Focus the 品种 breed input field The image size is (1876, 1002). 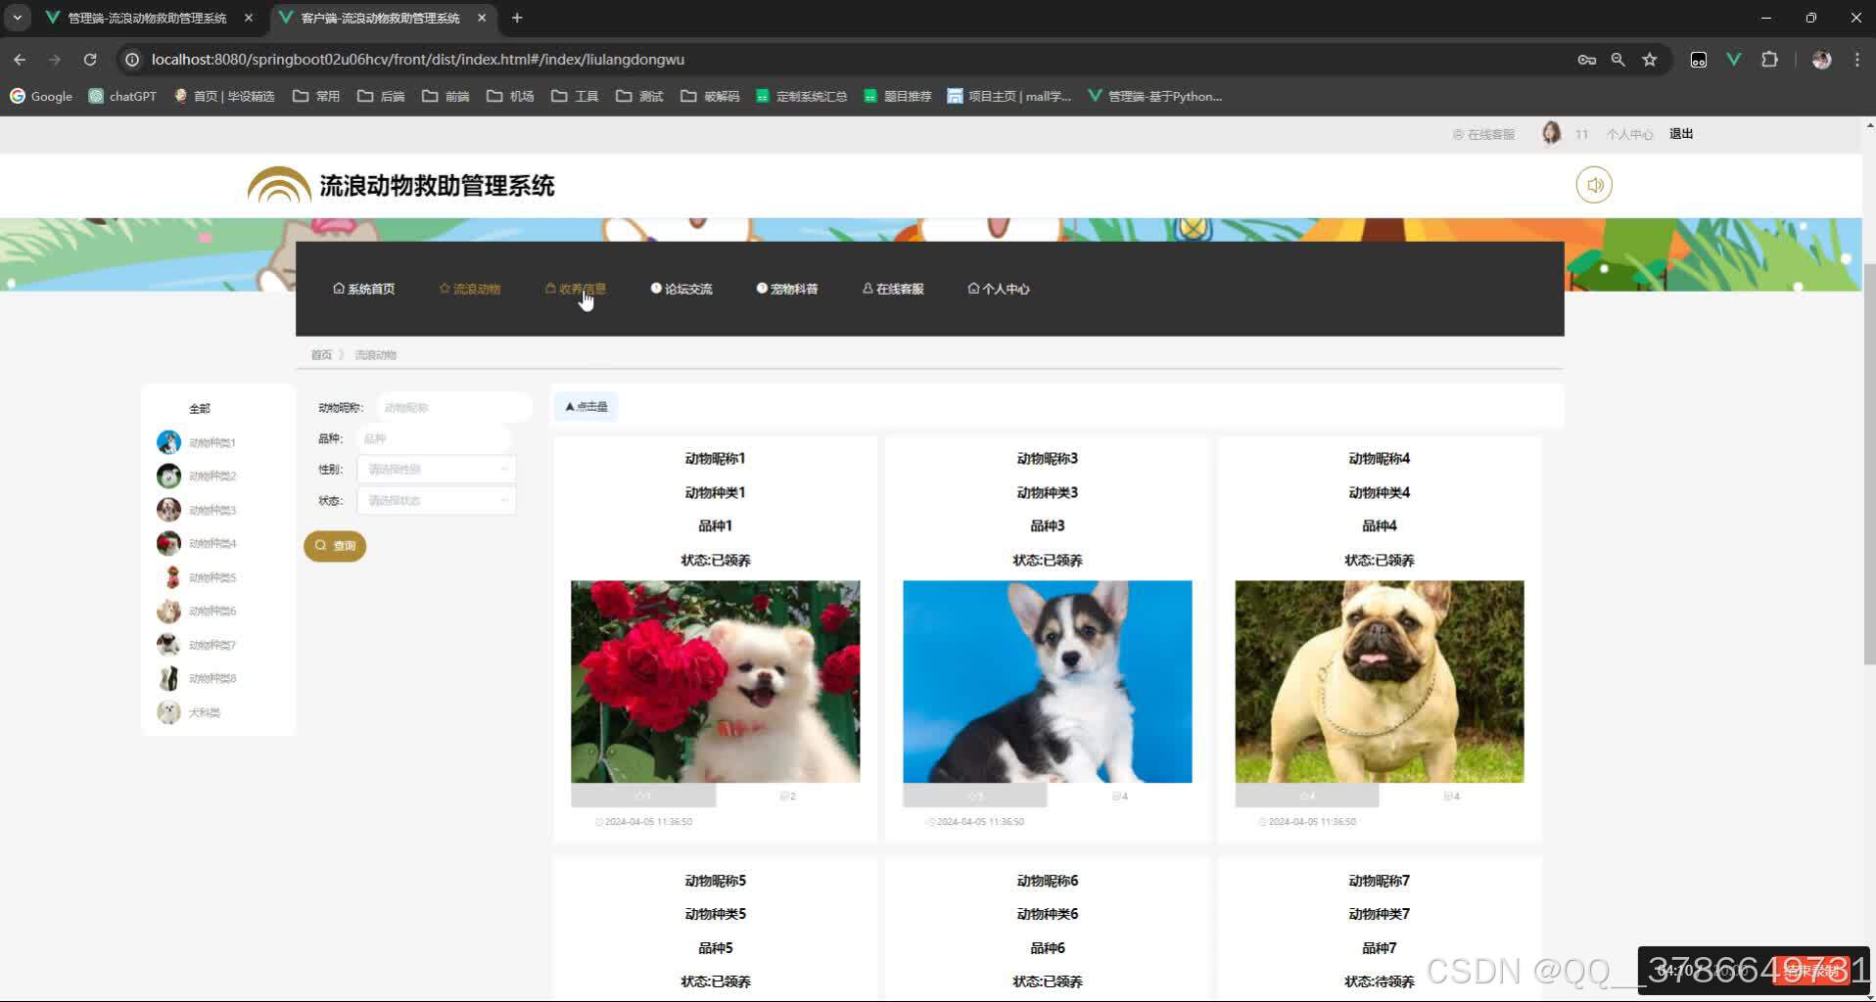point(434,438)
